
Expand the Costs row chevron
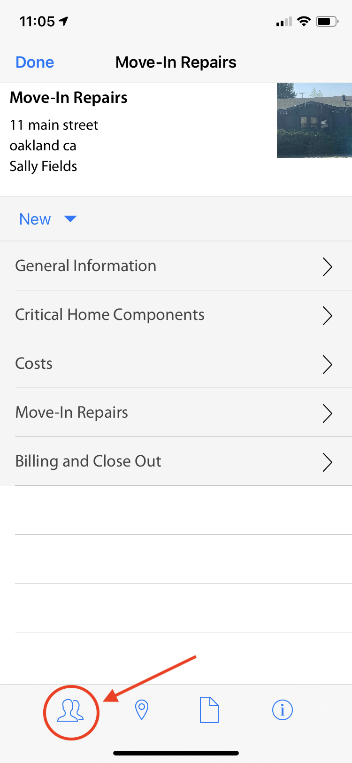point(327,364)
